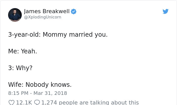Click the reply speech bubble icon
This screenshot has width=177, height=105.
[x=37, y=102]
